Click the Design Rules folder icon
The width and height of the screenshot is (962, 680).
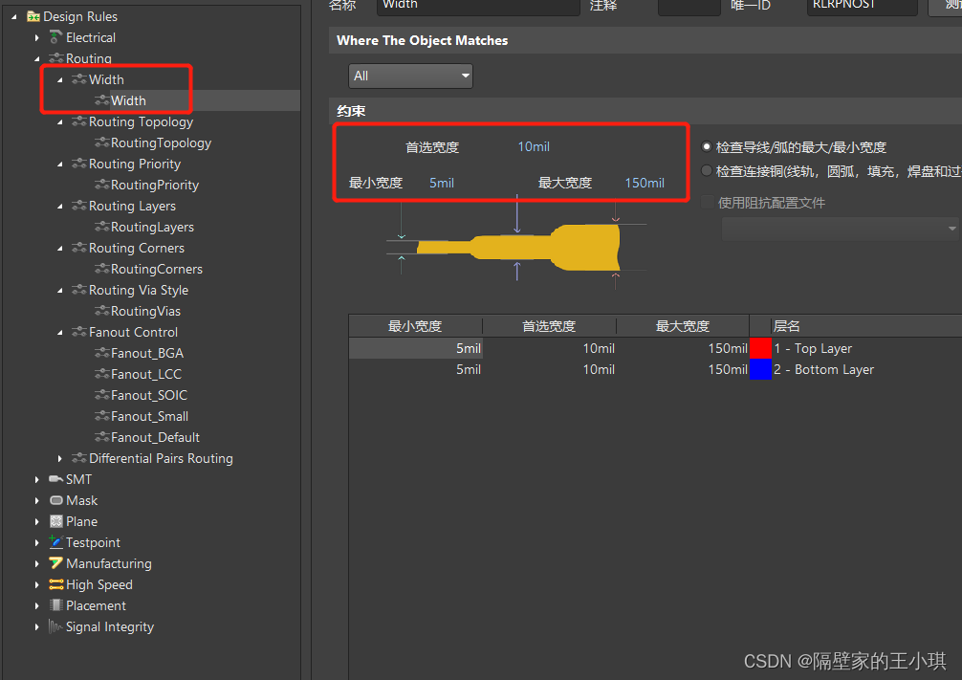tap(33, 16)
